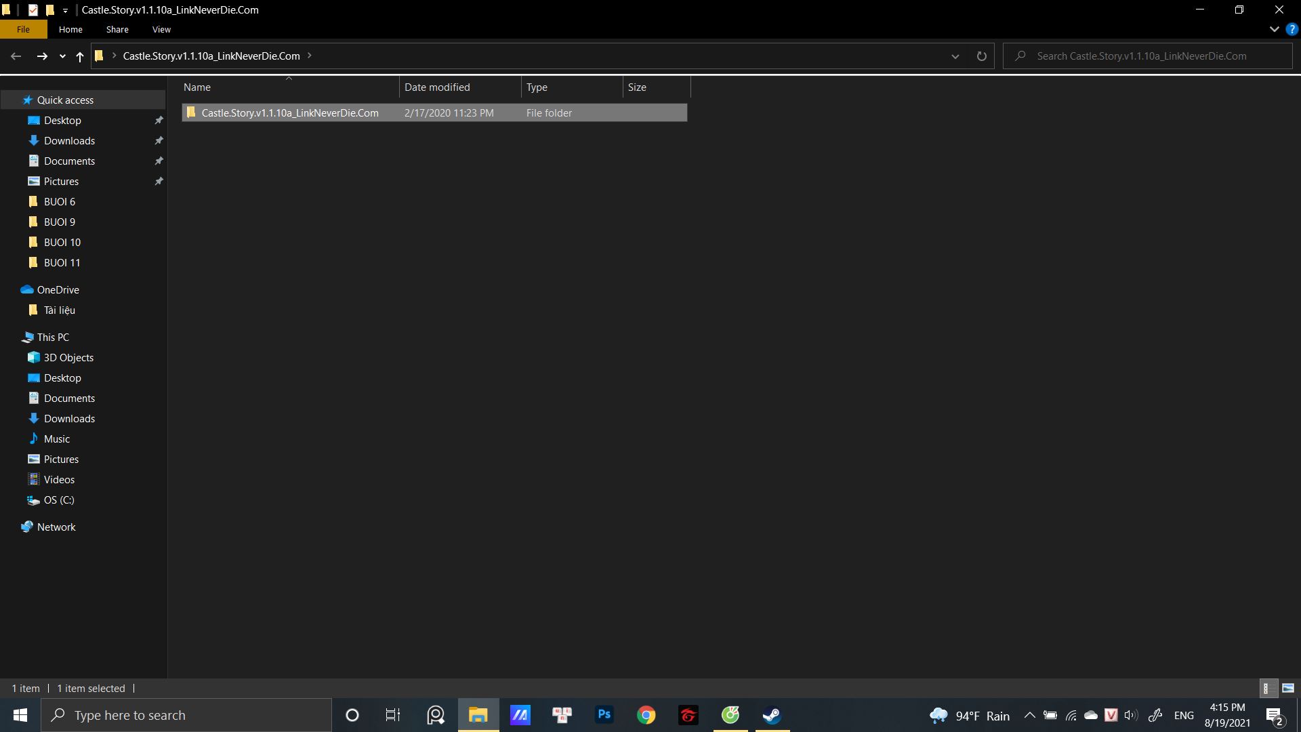
Task: Navigate back using back arrow button
Action: pos(15,56)
